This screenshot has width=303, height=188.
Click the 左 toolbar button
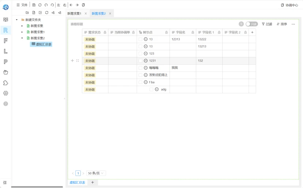58,5
